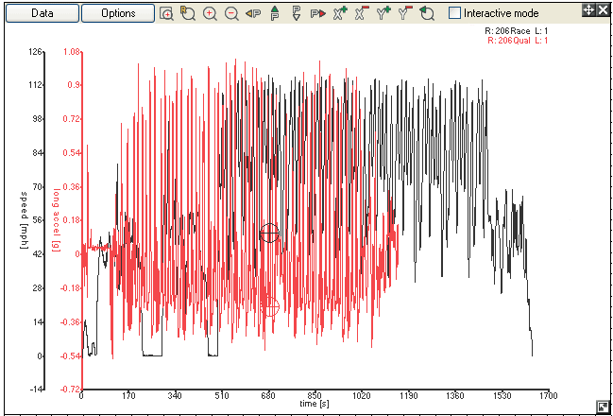The height and width of the screenshot is (416, 613).
Task: Expand the Y axis with Y+ icon
Action: [x=383, y=14]
